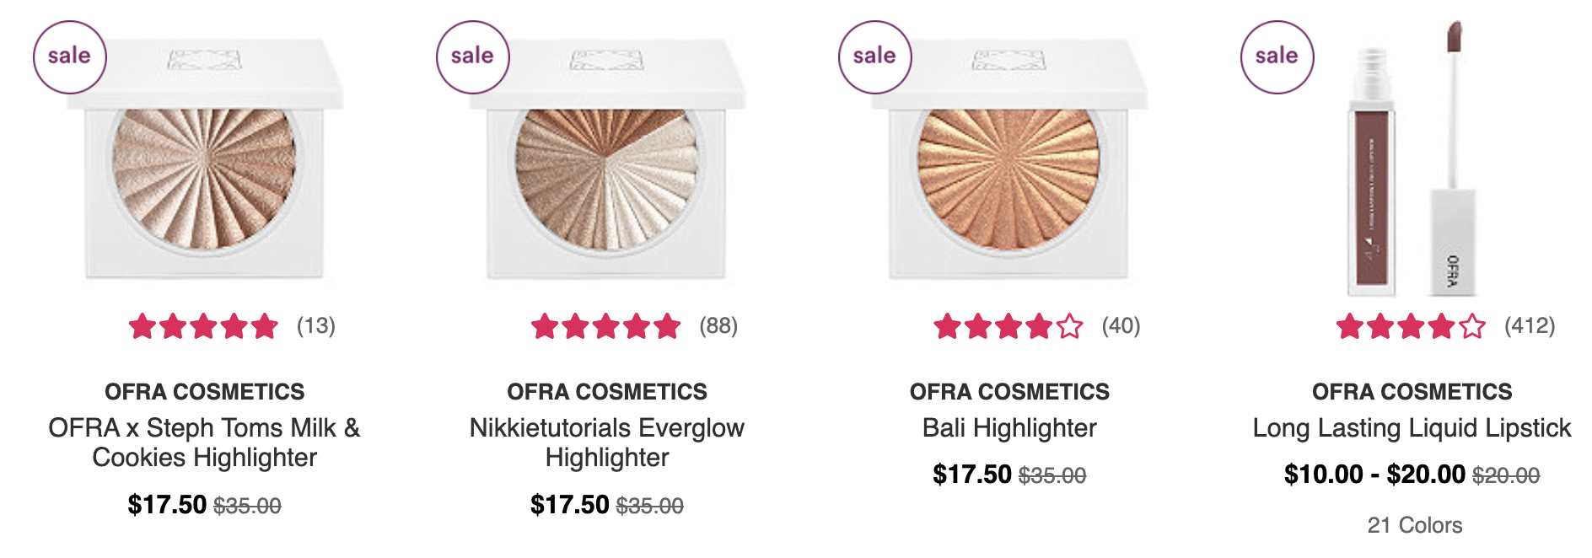1592x558 pixels.
Task: Click the $17.50 price under Bali Highlighter
Action: tap(972, 475)
